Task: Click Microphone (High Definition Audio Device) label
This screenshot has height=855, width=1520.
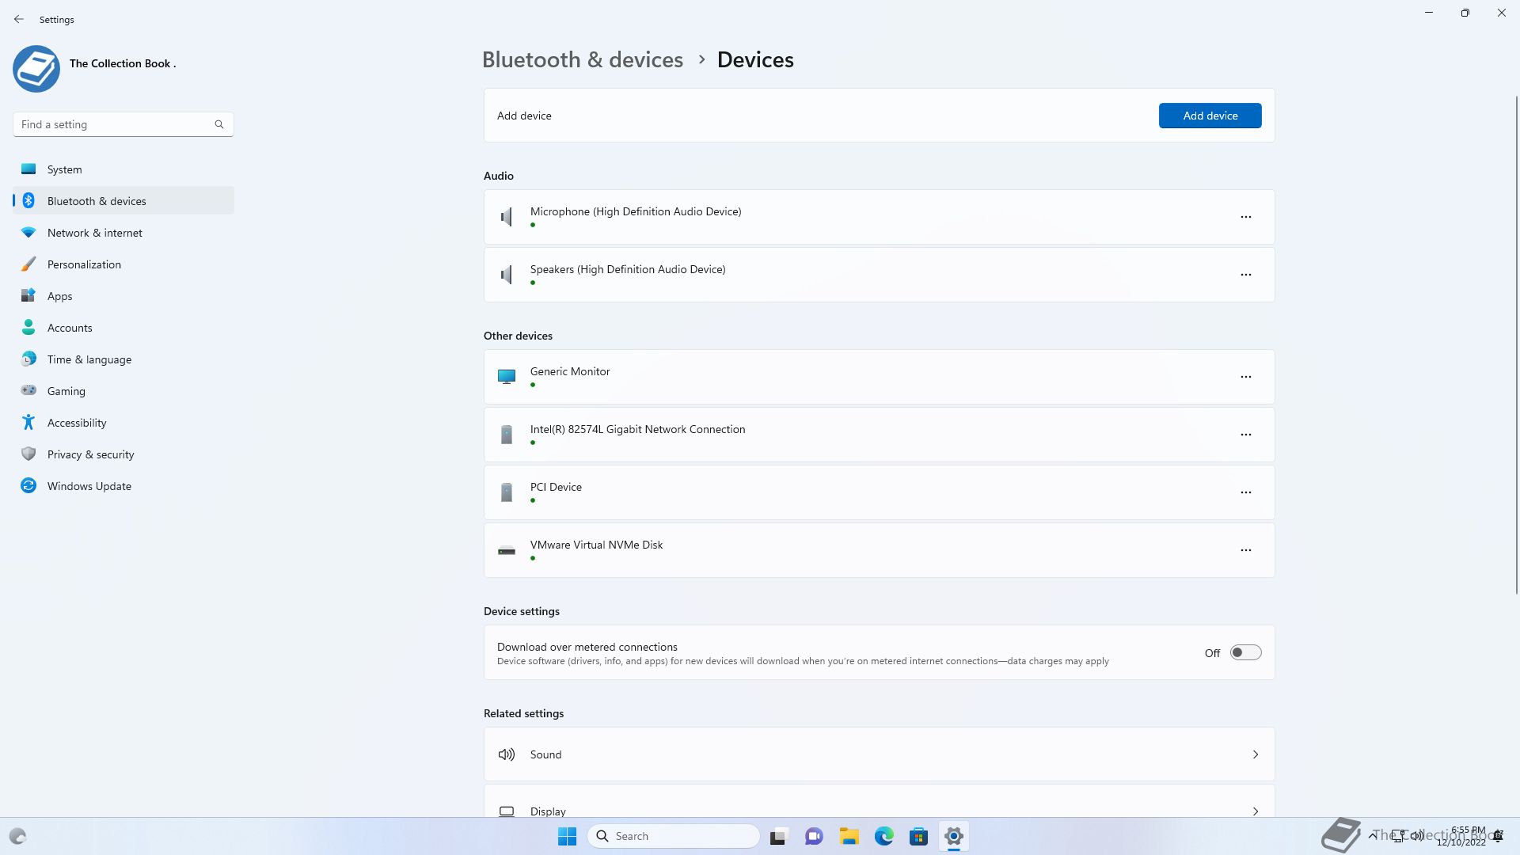Action: [x=636, y=211]
